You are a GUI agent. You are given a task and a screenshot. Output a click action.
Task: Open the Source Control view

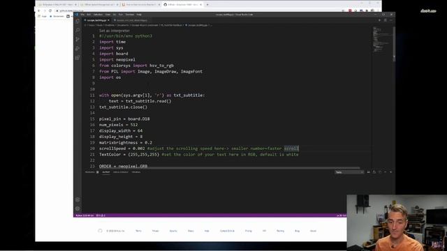pos(78,39)
